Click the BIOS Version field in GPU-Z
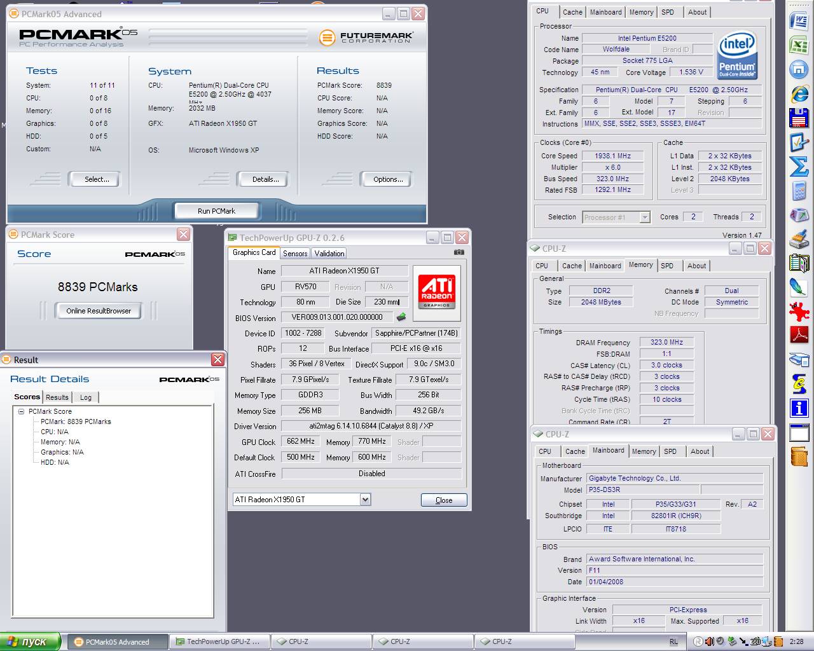814x651 pixels. (337, 317)
